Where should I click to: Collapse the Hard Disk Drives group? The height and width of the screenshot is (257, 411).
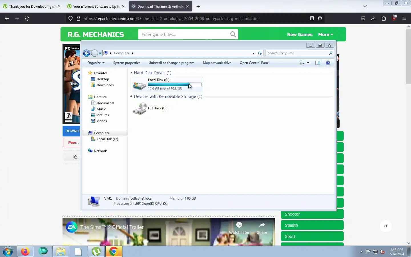click(131, 73)
